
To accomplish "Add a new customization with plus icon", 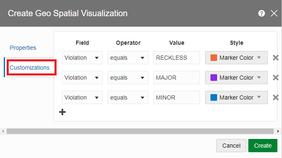I will pos(62,112).
